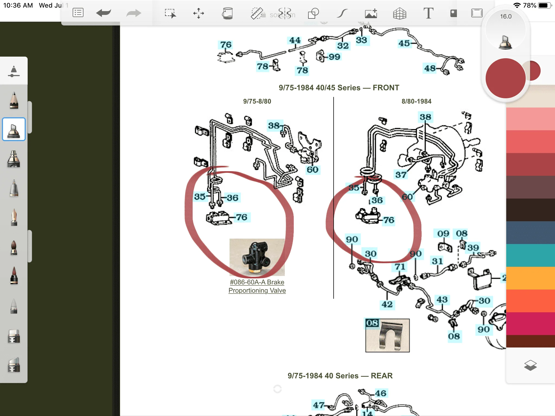Import an image with the photo icon
The height and width of the screenshot is (416, 555).
click(371, 13)
